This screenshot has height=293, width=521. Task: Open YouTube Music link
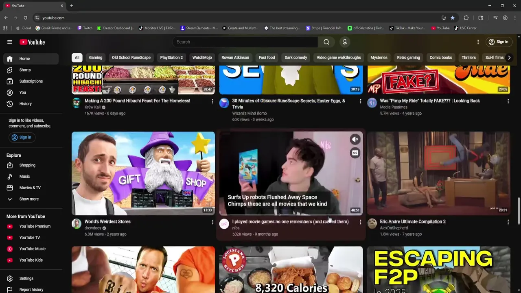coord(31,249)
